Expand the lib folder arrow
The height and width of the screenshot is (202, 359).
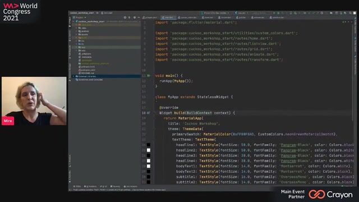(76, 44)
